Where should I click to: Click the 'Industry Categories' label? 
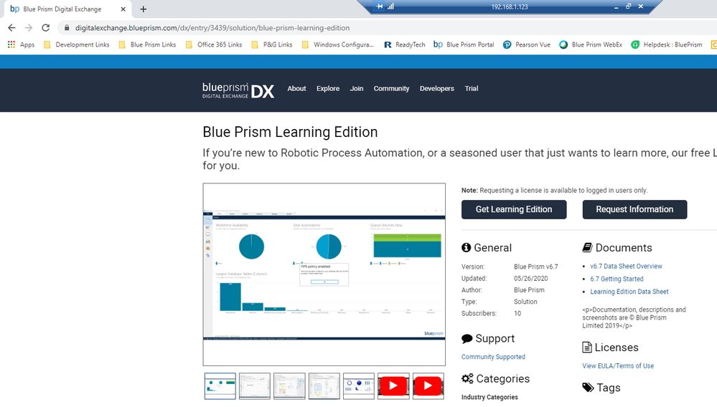(489, 397)
